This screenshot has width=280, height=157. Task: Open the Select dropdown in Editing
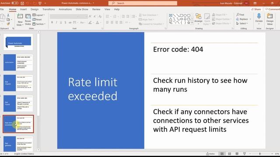[x=242, y=24]
